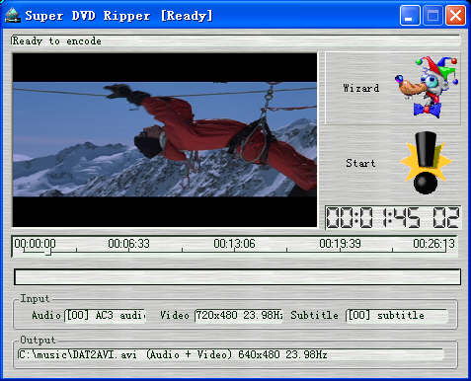Viewport: 471px width, 381px height.
Task: Open the AC3 audio track dropdown
Action: pyautogui.click(x=106, y=315)
